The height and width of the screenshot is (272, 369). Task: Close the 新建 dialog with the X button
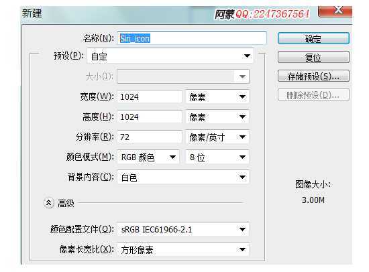[x=335, y=11]
